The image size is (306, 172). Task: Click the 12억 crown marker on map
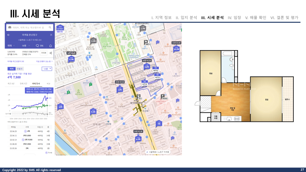pos(120,89)
